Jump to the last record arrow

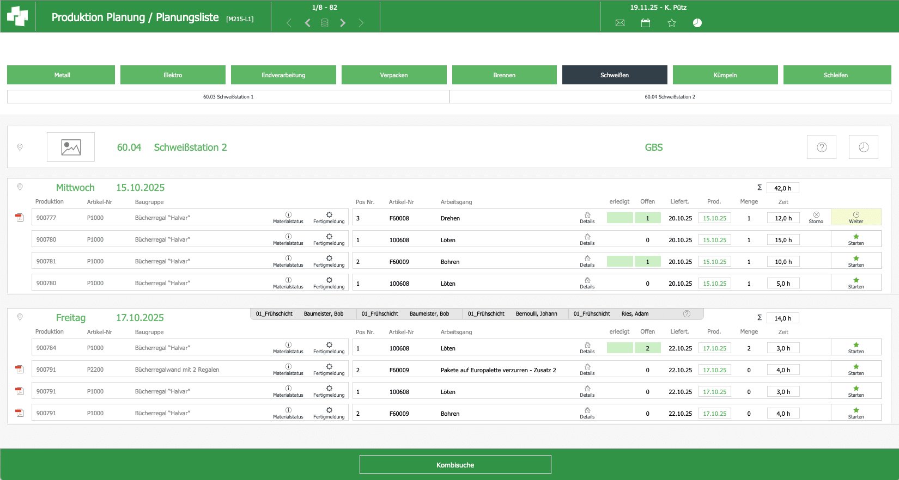(x=361, y=23)
